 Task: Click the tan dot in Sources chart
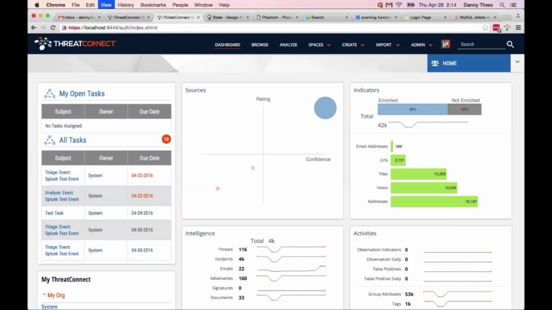click(x=253, y=168)
